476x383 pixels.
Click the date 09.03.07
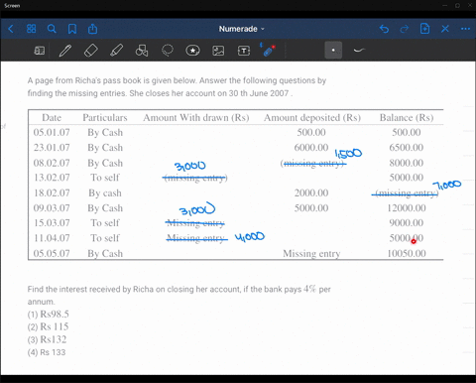click(x=52, y=208)
